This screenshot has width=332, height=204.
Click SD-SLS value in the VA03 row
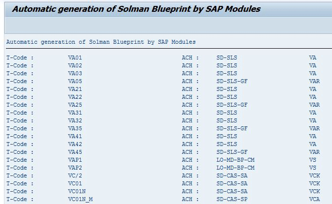pyautogui.click(x=227, y=73)
